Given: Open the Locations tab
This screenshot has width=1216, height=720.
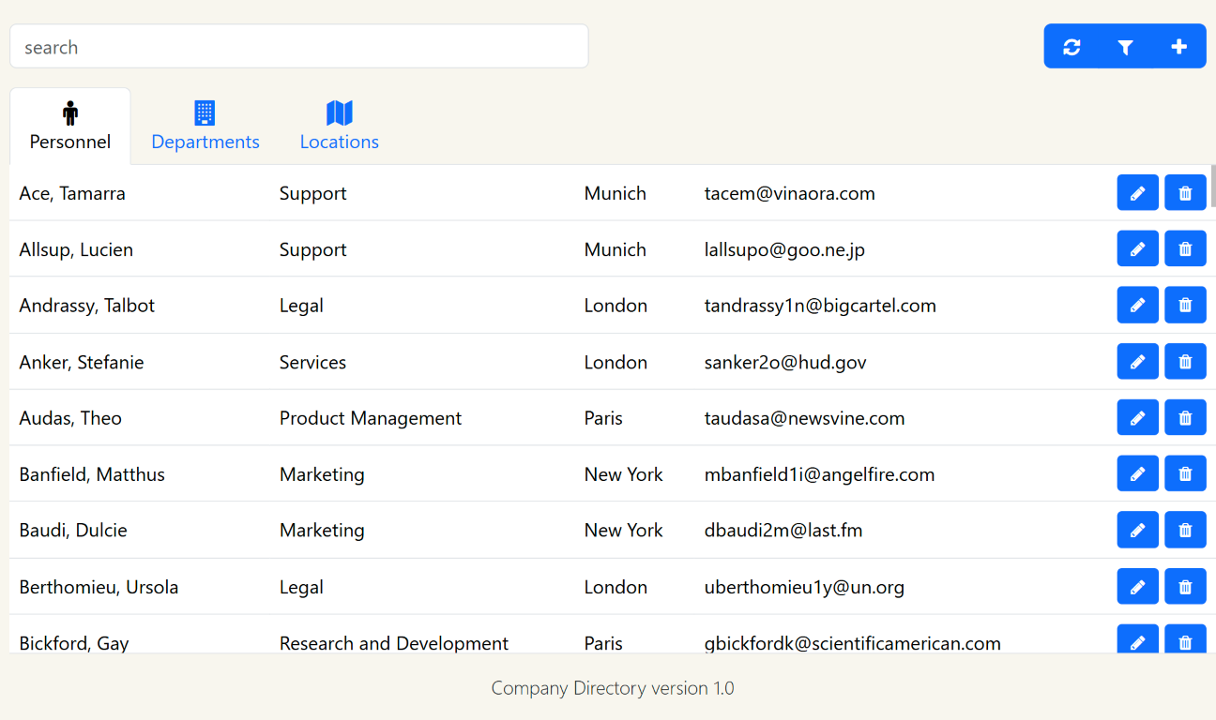Looking at the screenshot, I should pos(339,127).
